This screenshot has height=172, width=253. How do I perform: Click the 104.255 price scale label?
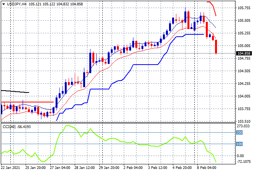point(244,83)
